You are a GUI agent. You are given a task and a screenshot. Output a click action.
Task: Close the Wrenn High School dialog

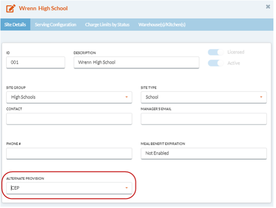click(x=268, y=7)
